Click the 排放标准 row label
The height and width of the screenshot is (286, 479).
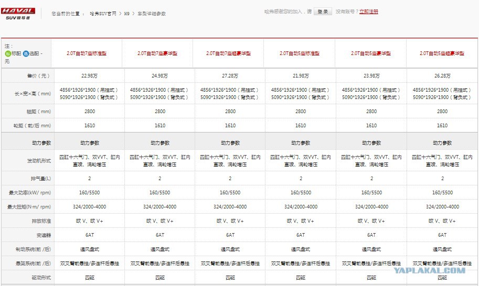(41, 221)
